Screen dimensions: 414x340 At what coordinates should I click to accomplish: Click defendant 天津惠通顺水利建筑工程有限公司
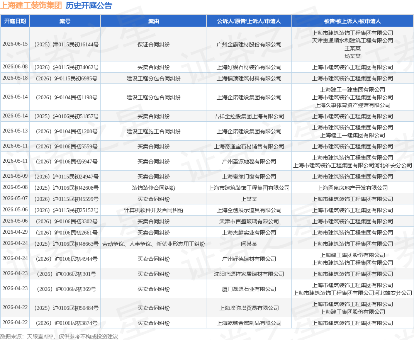coord(353,41)
